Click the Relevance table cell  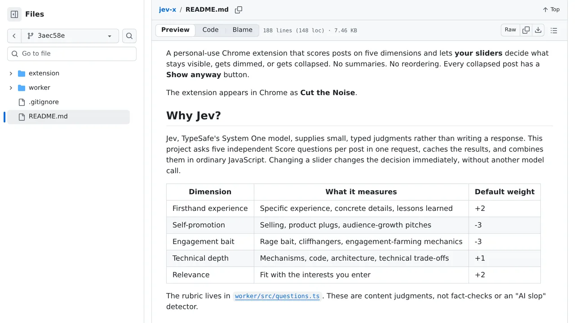(210, 275)
